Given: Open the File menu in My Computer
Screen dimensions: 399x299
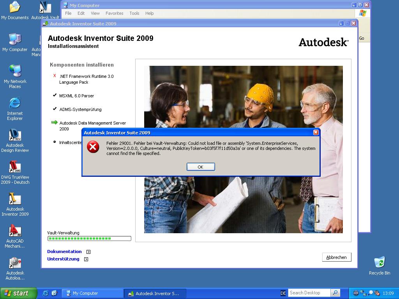Looking at the screenshot, I should pyautogui.click(x=68, y=13).
